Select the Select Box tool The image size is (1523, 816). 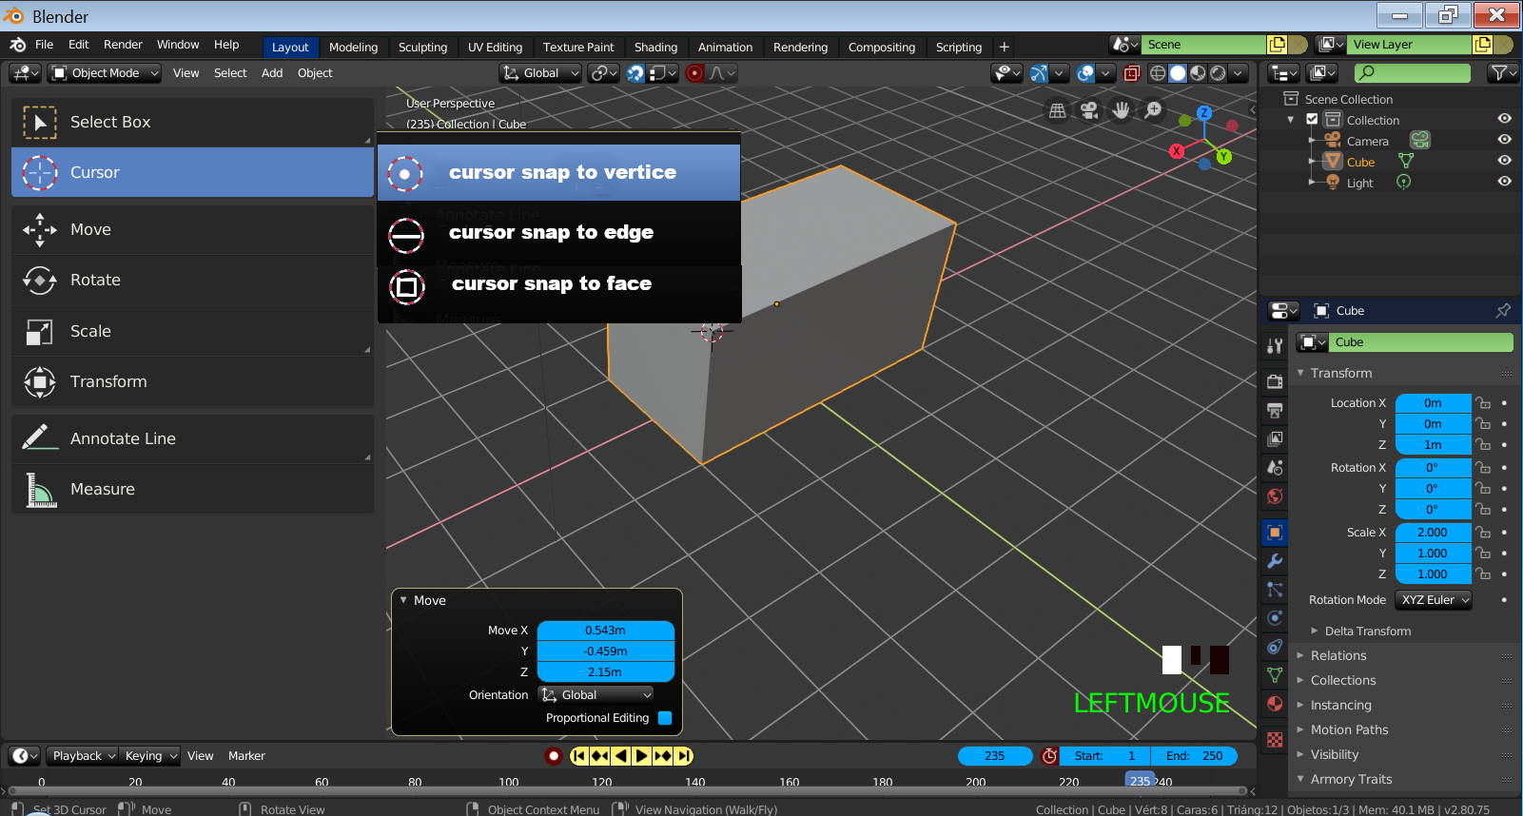[x=192, y=122]
